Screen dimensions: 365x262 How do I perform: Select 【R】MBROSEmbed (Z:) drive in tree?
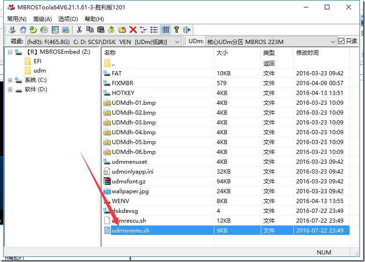click(58, 51)
